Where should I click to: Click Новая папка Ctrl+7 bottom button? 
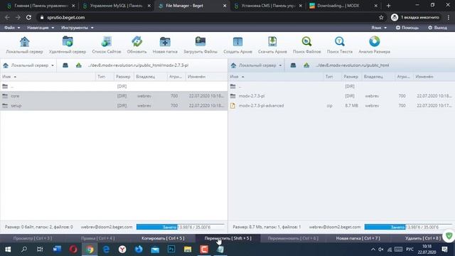[x=358, y=238]
